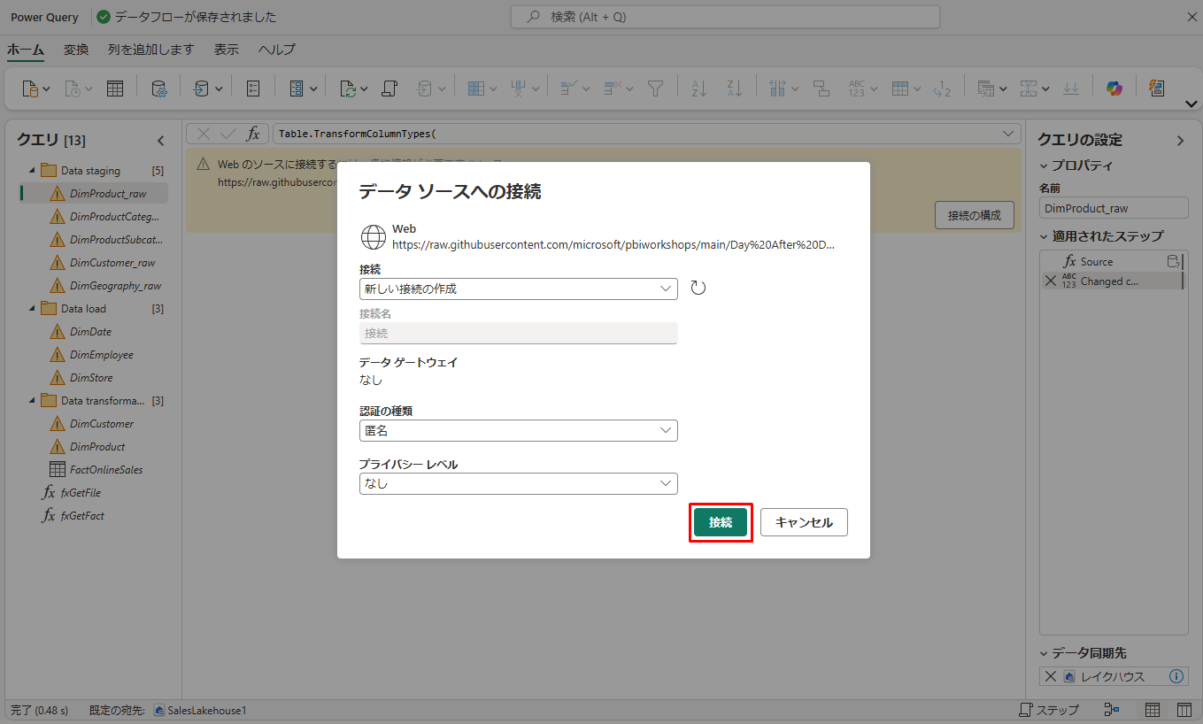The height and width of the screenshot is (724, 1203).
Task: Click the sort ascending A-Z icon
Action: 699,88
